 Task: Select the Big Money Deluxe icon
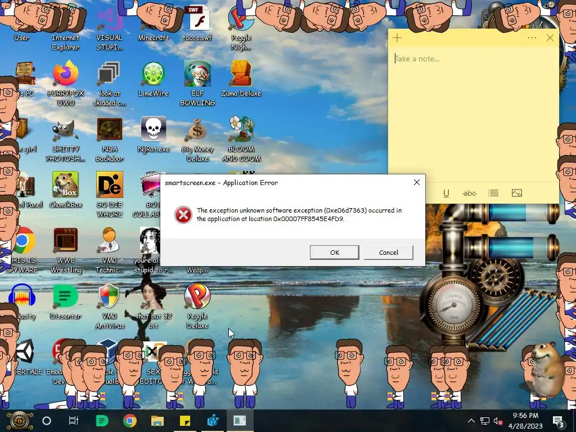(197, 139)
